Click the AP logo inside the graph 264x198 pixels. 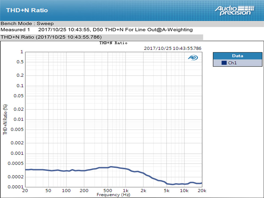pos(193,58)
